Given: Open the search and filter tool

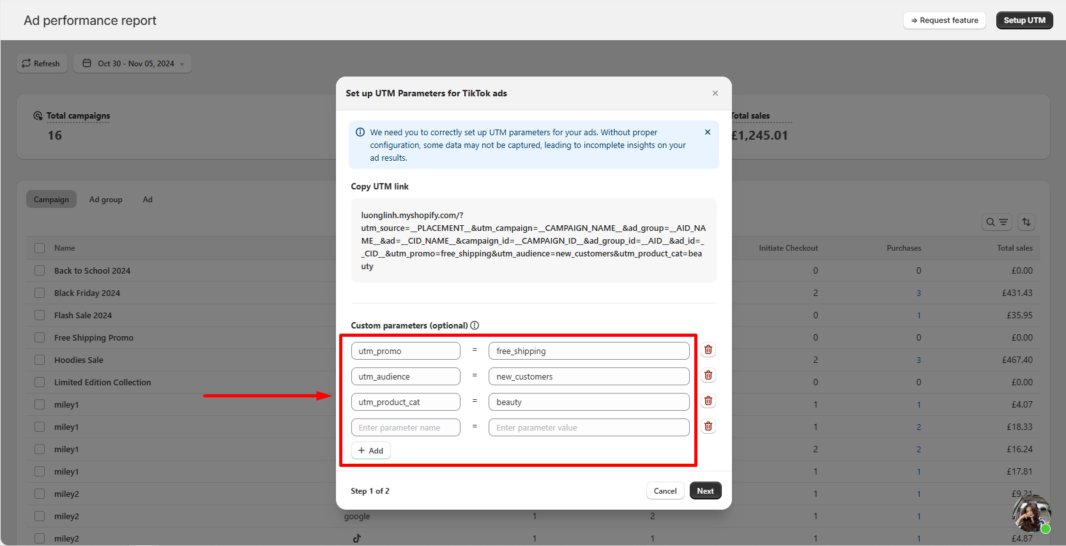Looking at the screenshot, I should pyautogui.click(x=996, y=222).
